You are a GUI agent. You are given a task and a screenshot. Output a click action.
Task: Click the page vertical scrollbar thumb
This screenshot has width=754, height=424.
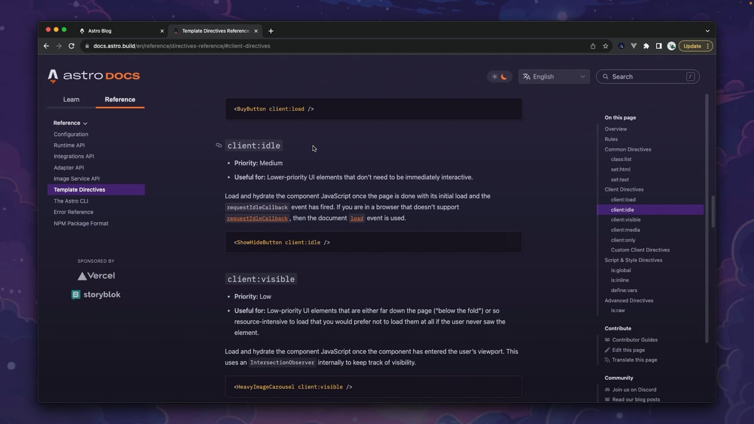pos(713,211)
